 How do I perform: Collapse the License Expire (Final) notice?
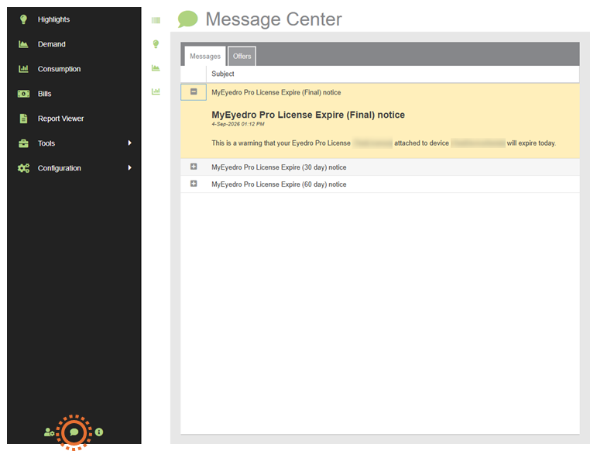coord(194,91)
